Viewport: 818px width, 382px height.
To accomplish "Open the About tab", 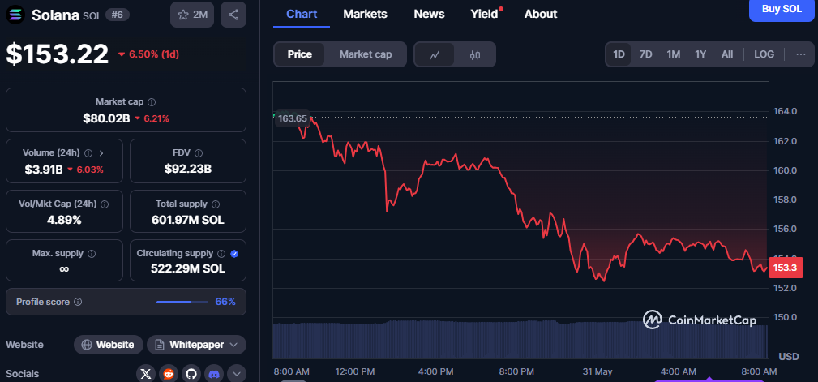I will pos(541,14).
